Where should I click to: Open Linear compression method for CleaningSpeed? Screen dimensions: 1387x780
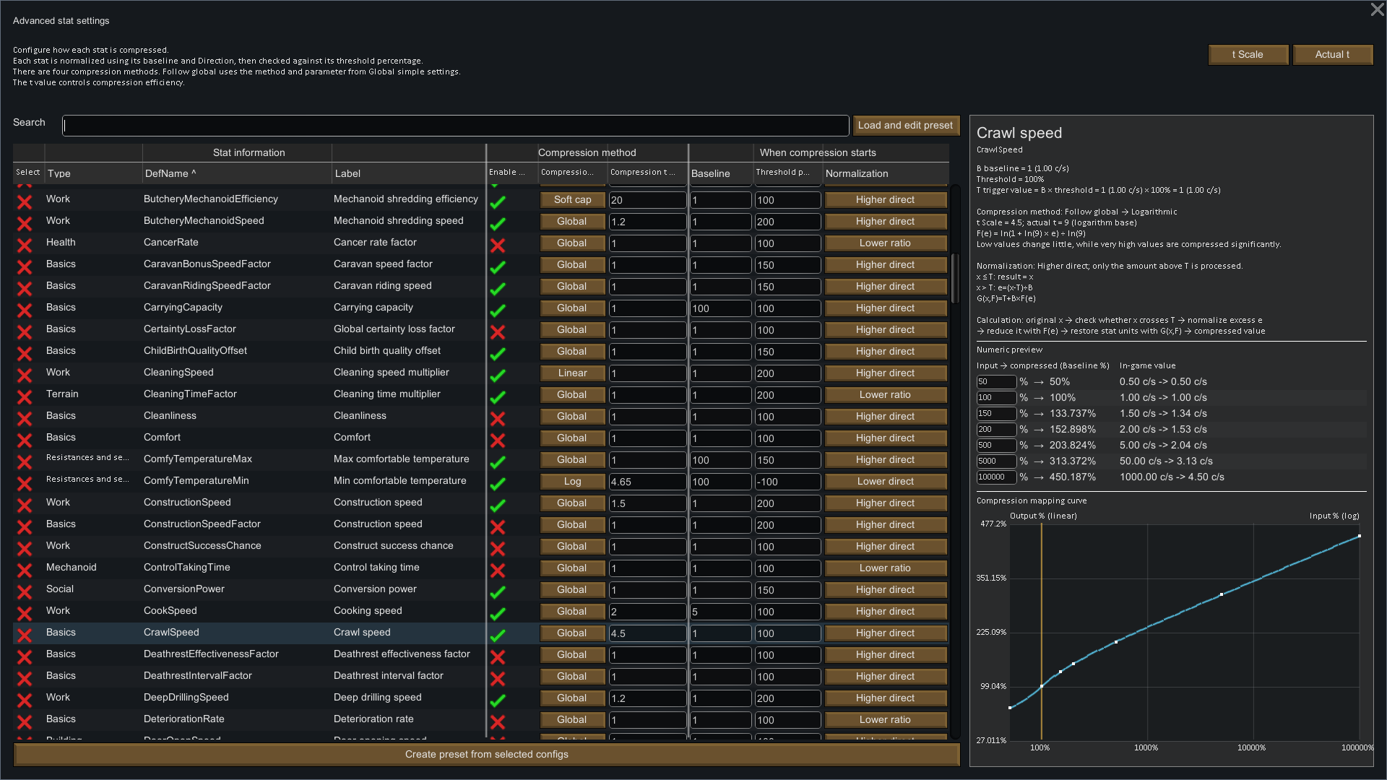(572, 373)
